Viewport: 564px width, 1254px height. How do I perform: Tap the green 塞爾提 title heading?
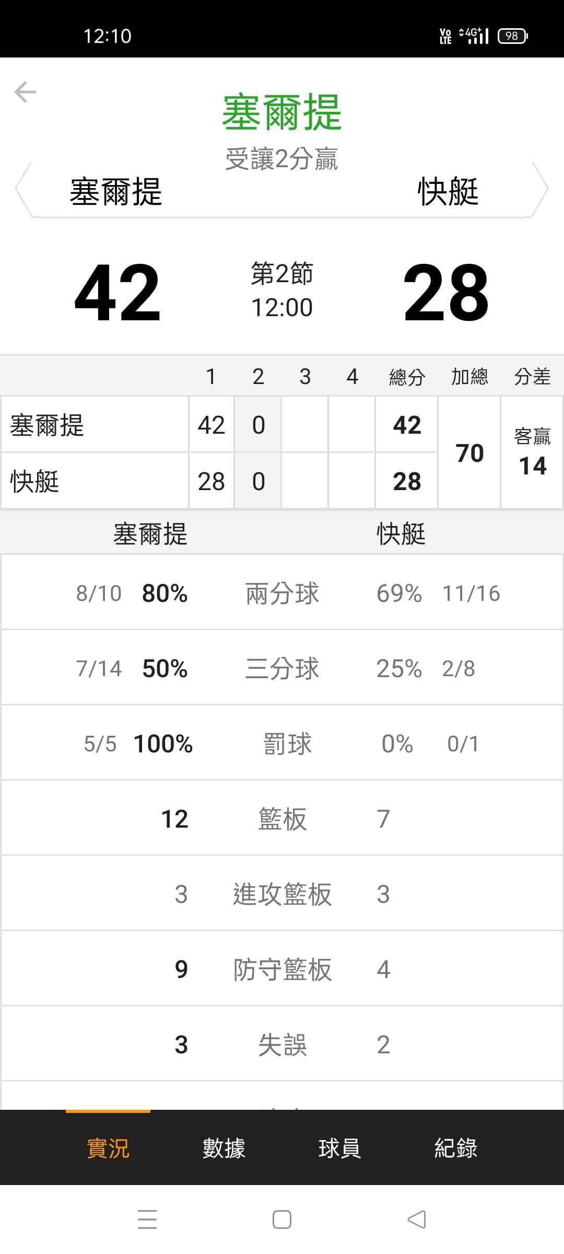282,112
